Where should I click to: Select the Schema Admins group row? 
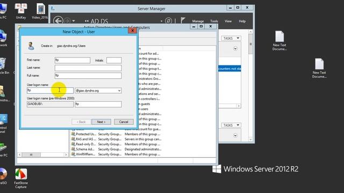[x=116, y=149]
